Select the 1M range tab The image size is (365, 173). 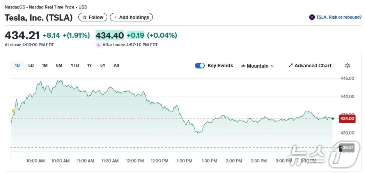pos(45,65)
